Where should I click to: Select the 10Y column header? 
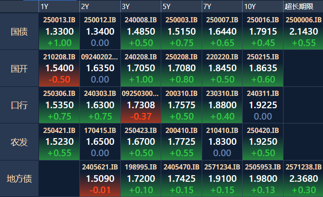point(263,6)
